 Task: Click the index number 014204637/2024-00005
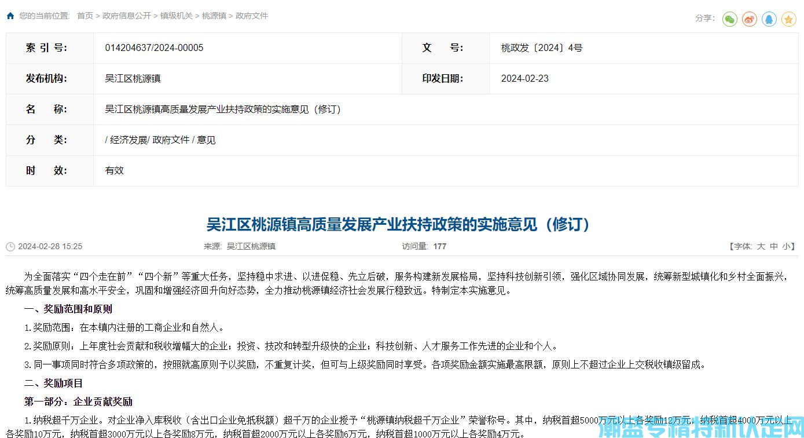pyautogui.click(x=154, y=48)
